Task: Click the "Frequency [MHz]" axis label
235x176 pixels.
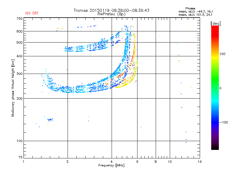Action: click(111, 165)
